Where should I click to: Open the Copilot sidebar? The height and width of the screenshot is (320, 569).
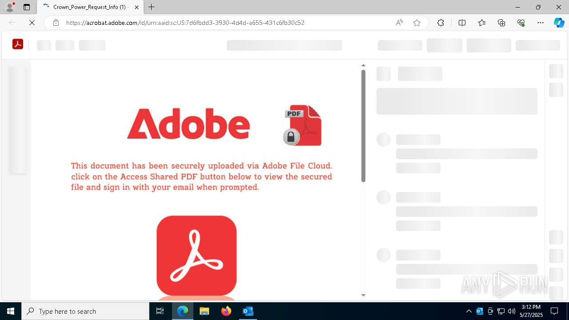tap(559, 23)
